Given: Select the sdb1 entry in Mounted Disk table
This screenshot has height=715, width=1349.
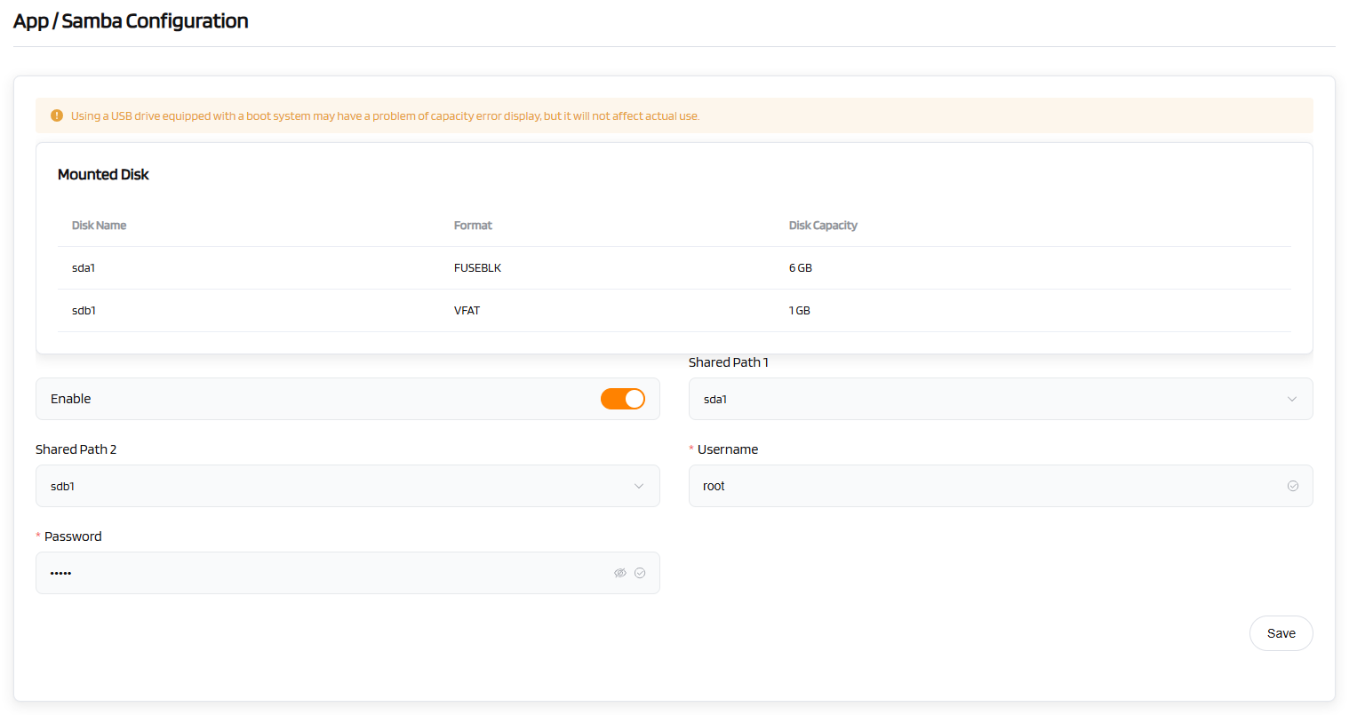Looking at the screenshot, I should tap(84, 311).
